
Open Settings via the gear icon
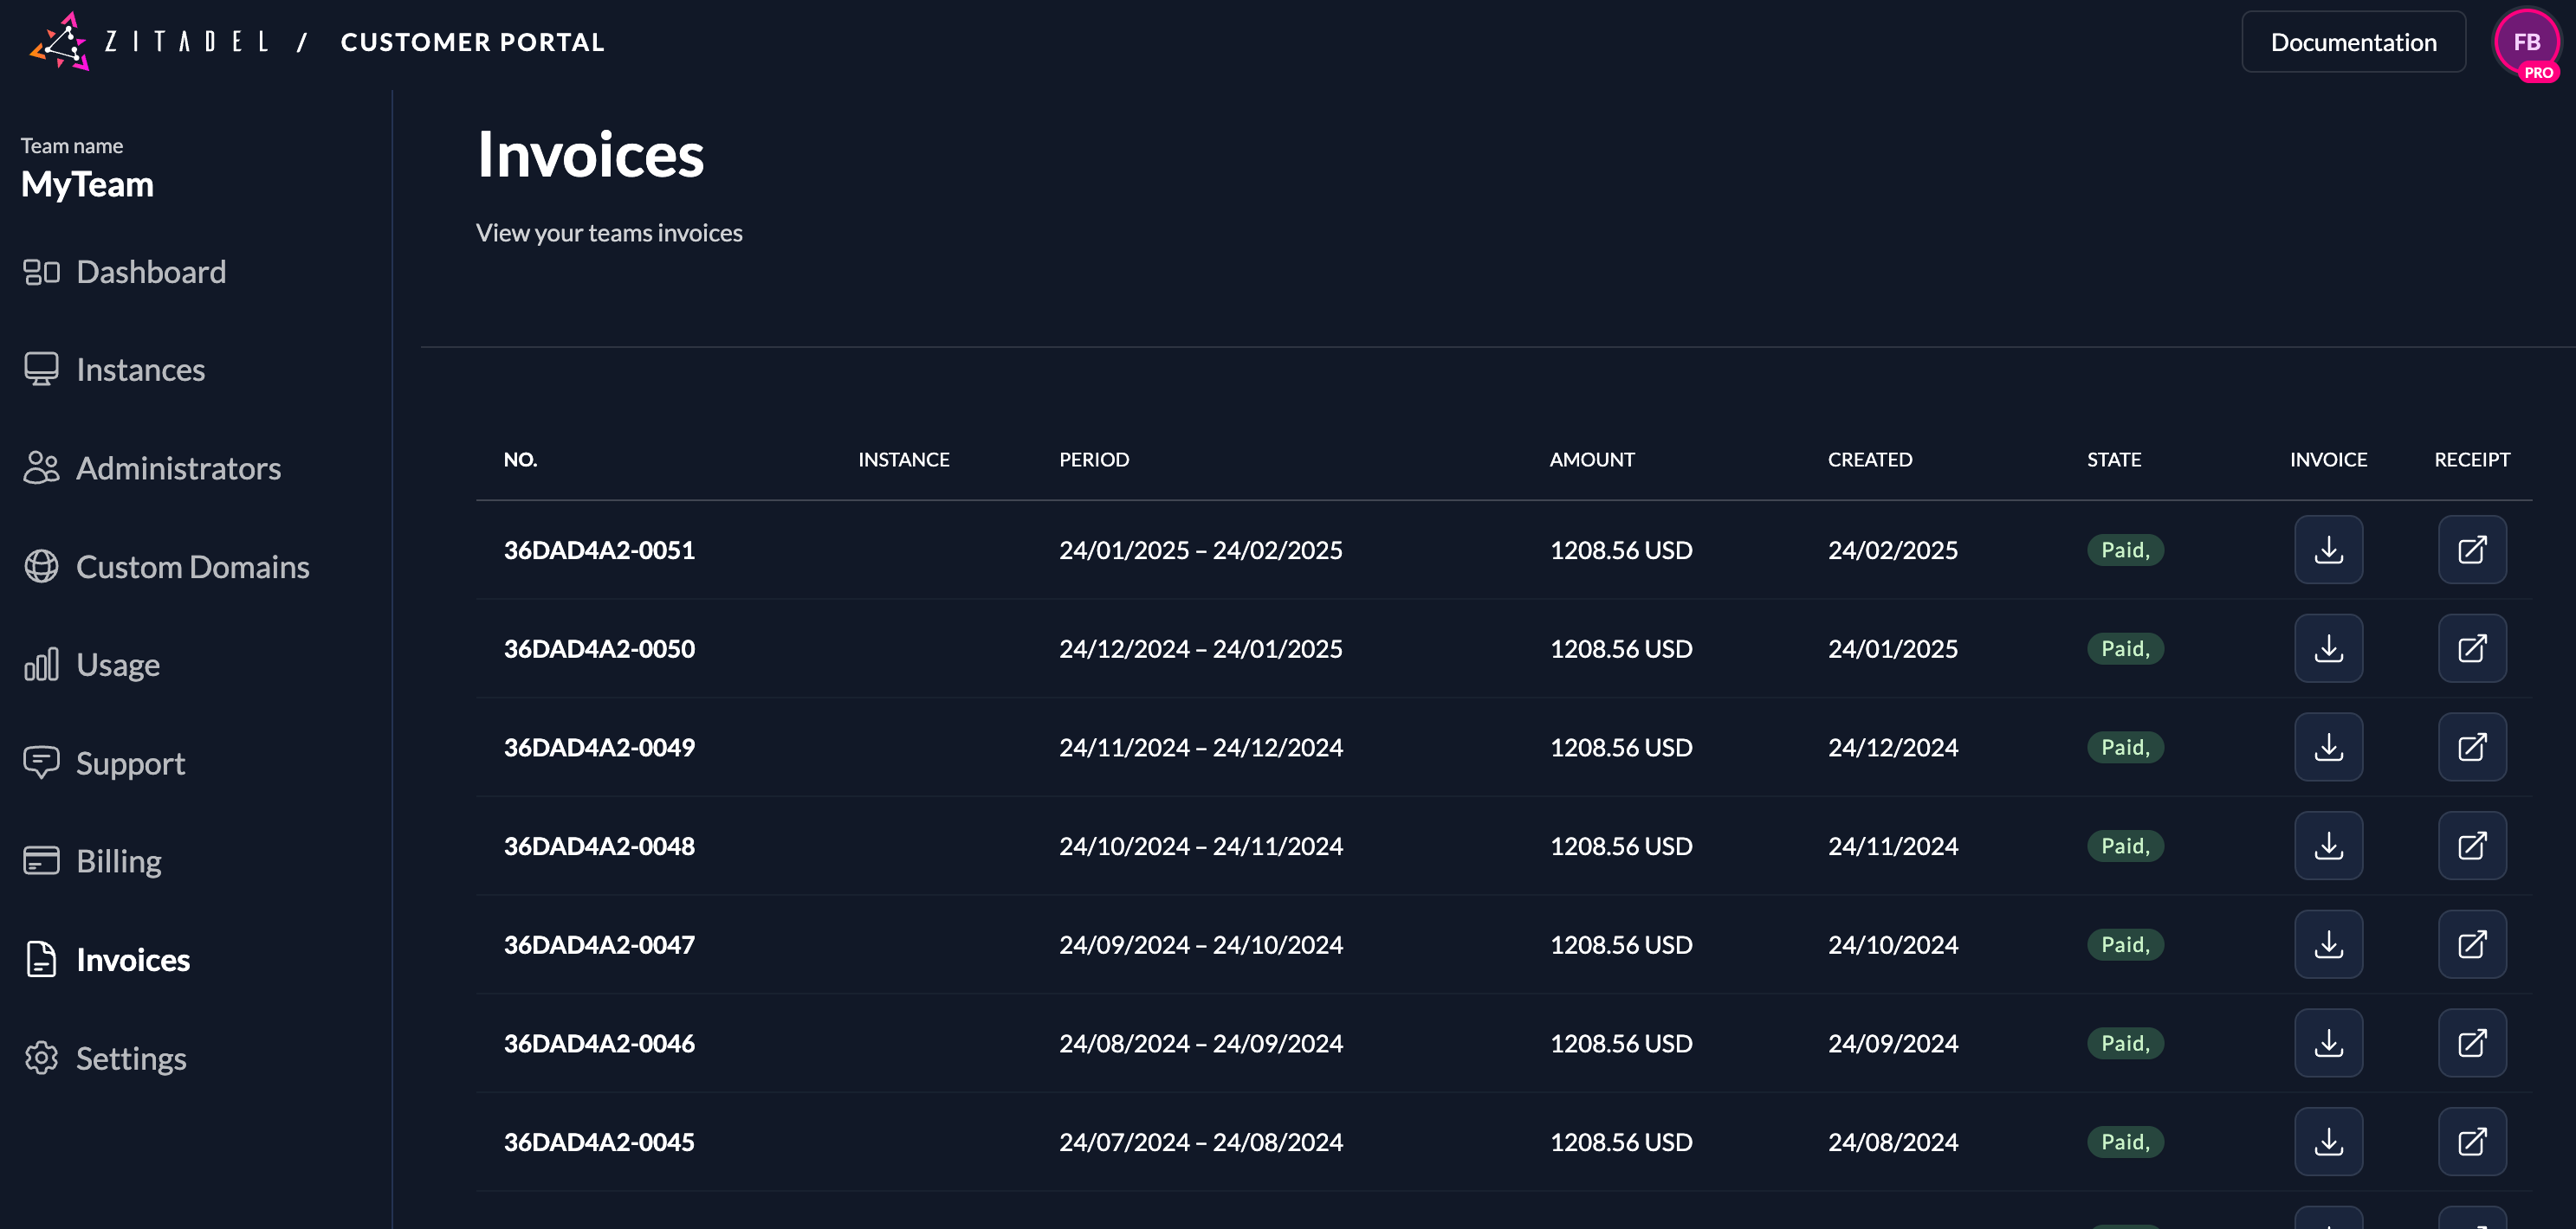click(x=41, y=1057)
